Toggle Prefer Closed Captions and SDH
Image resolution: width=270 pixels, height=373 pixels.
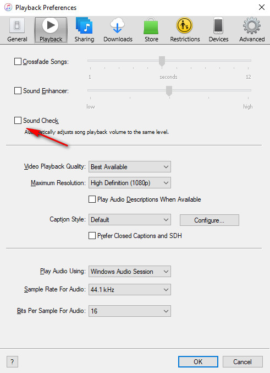pos(92,235)
